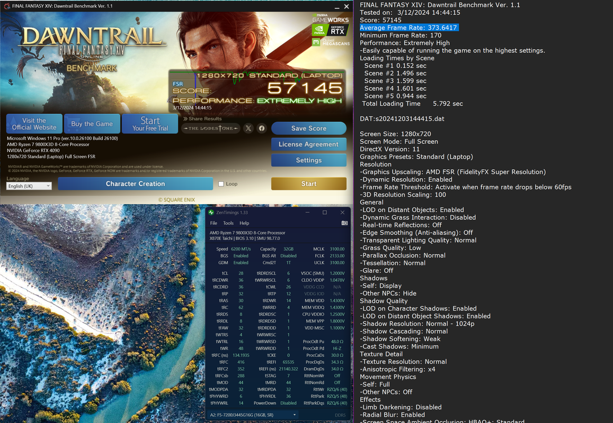Open ZenTimings memory module dropdown
Screen dimensions: 613x423
tap(253, 415)
